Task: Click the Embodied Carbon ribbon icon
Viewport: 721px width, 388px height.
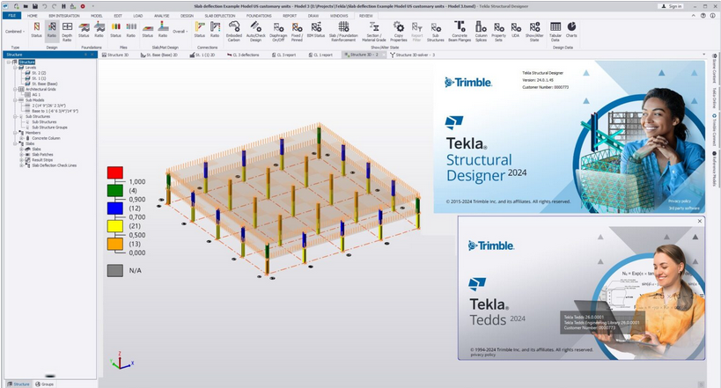Action: (233, 32)
